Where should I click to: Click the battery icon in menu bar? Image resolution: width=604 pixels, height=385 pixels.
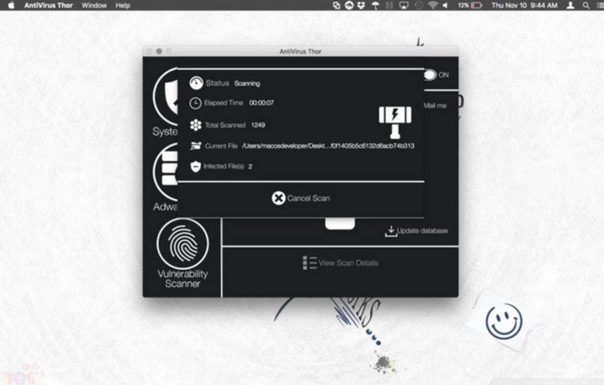(477, 5)
